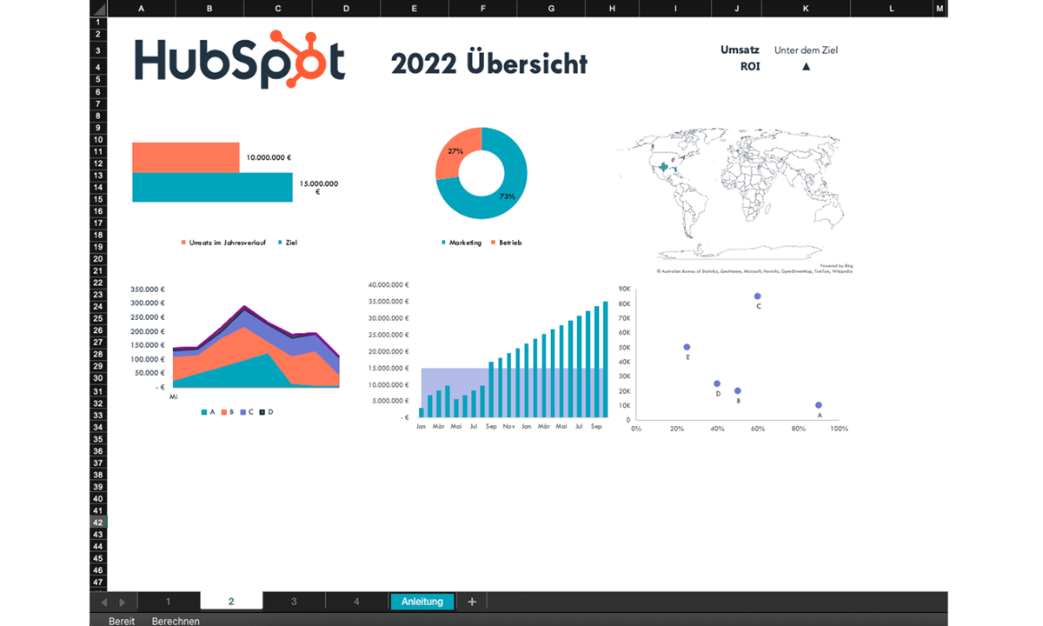This screenshot has width=1043, height=626.
Task: Select column E header
Action: (414, 9)
